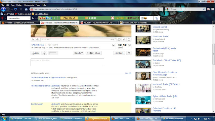Open the back-history dropdown arrow
This screenshot has width=215, height=121.
(x=11, y=9)
